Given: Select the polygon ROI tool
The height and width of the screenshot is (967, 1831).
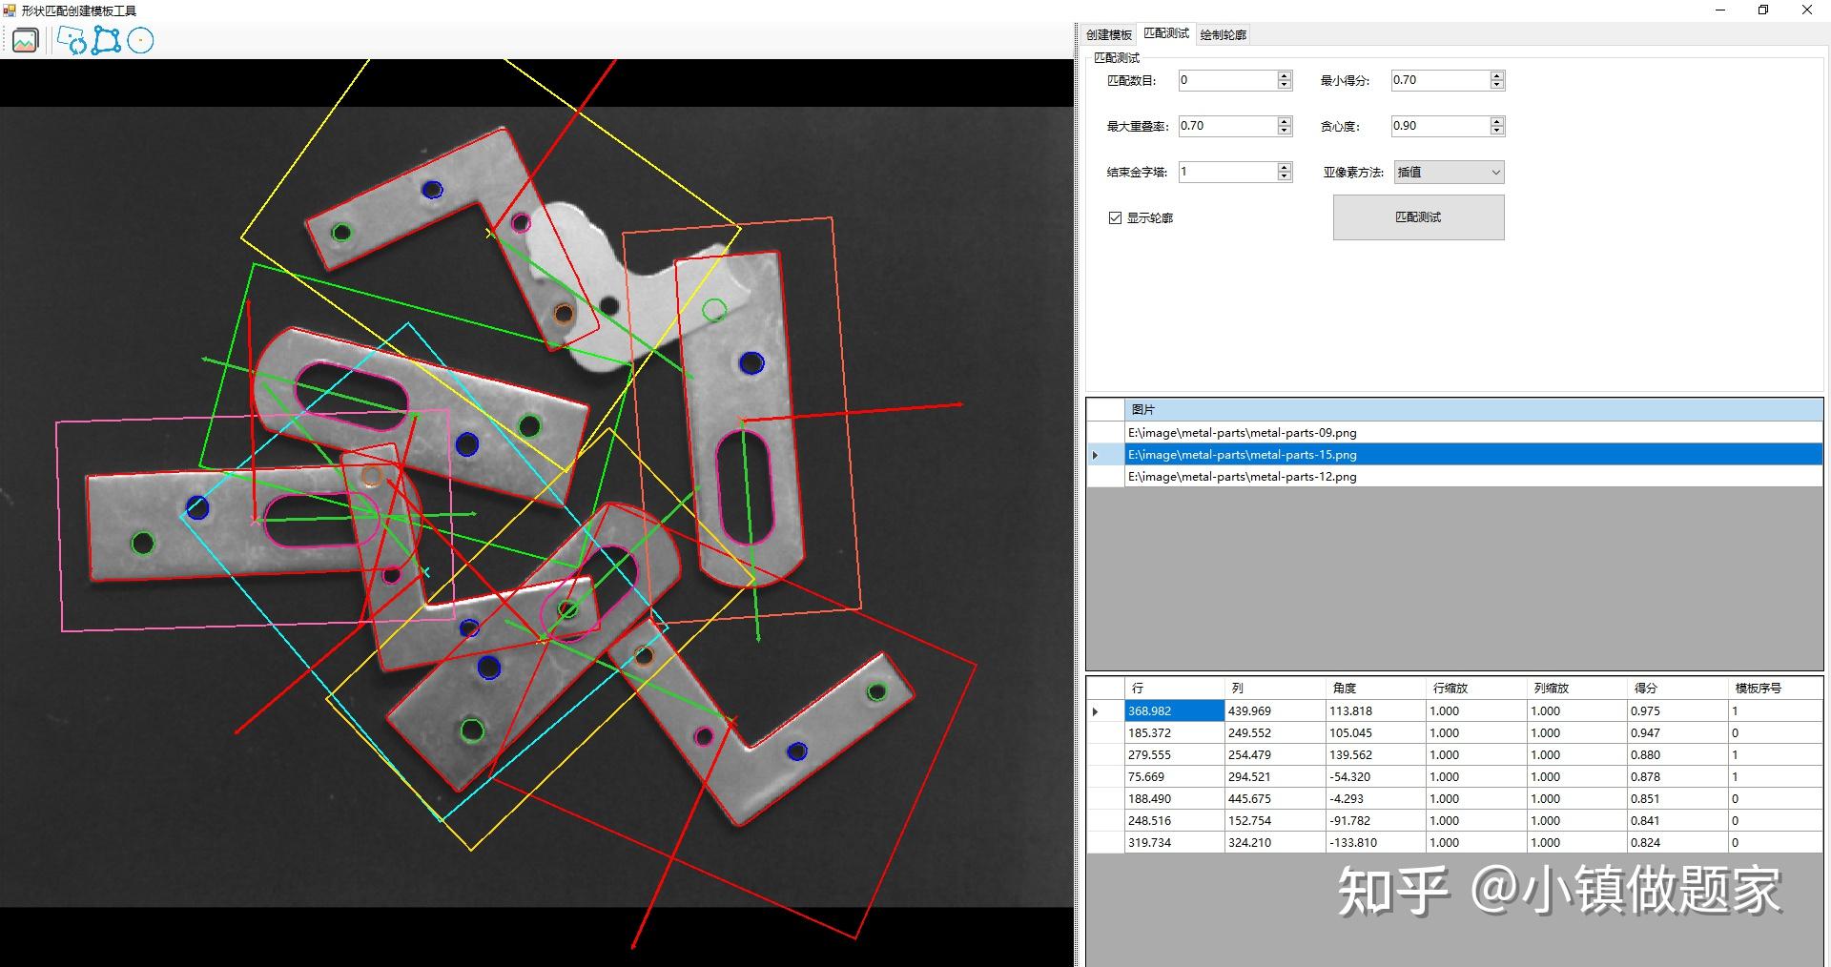Looking at the screenshot, I should point(106,40).
